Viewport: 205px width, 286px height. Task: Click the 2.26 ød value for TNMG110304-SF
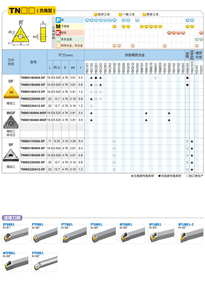coord(73,141)
